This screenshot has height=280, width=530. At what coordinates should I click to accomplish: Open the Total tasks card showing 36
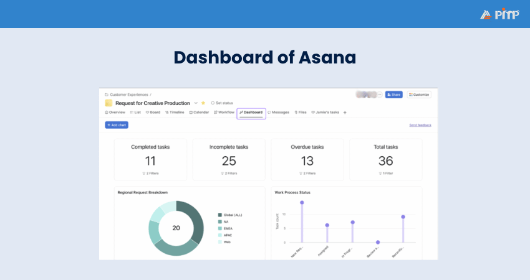[386, 159]
